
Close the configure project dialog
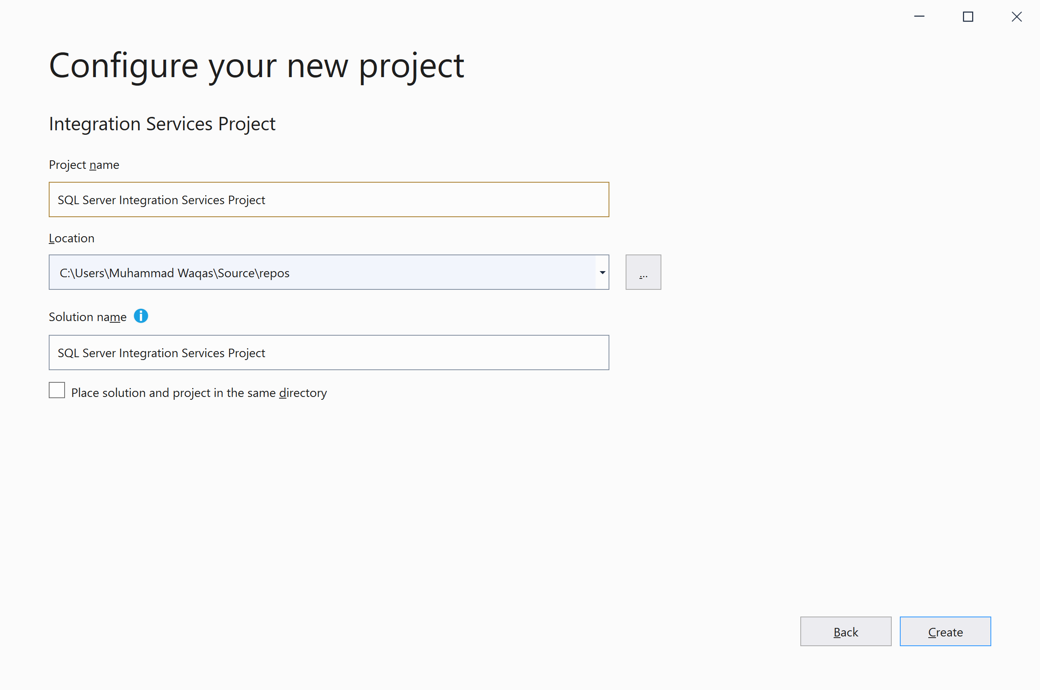pos(1016,17)
